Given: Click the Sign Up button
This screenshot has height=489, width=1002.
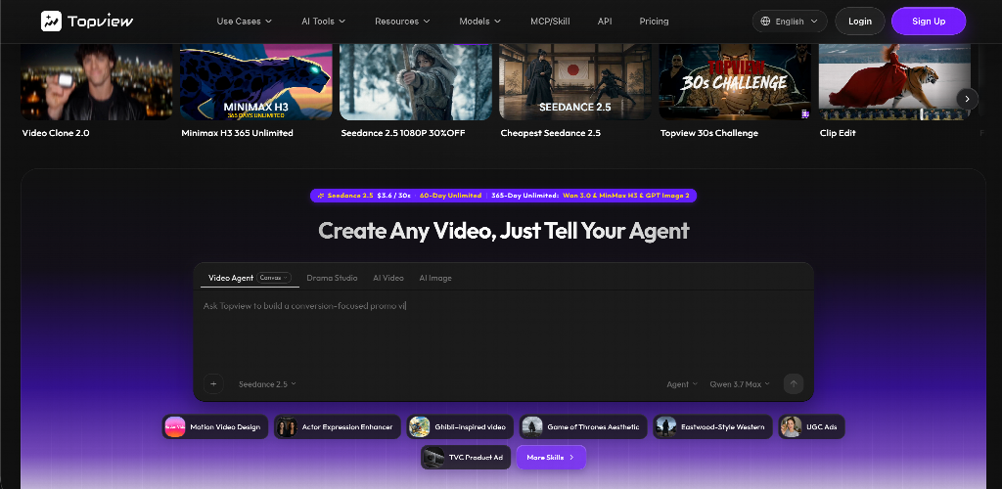Looking at the screenshot, I should (x=929, y=22).
